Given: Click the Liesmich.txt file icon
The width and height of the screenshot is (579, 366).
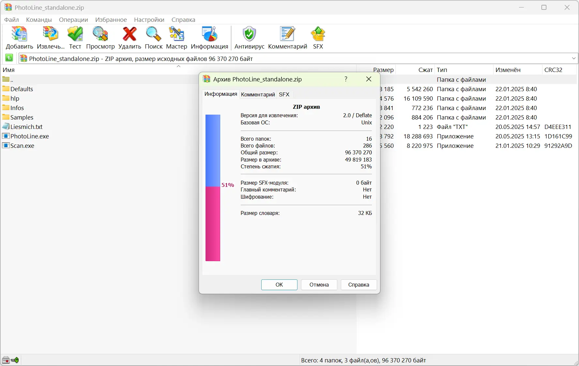Looking at the screenshot, I should click(x=6, y=126).
